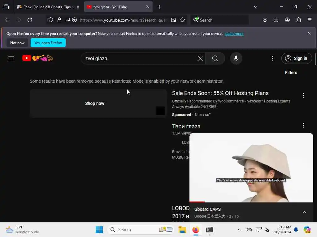
Task: Click Shop now on the ad
Action: [x=95, y=103]
